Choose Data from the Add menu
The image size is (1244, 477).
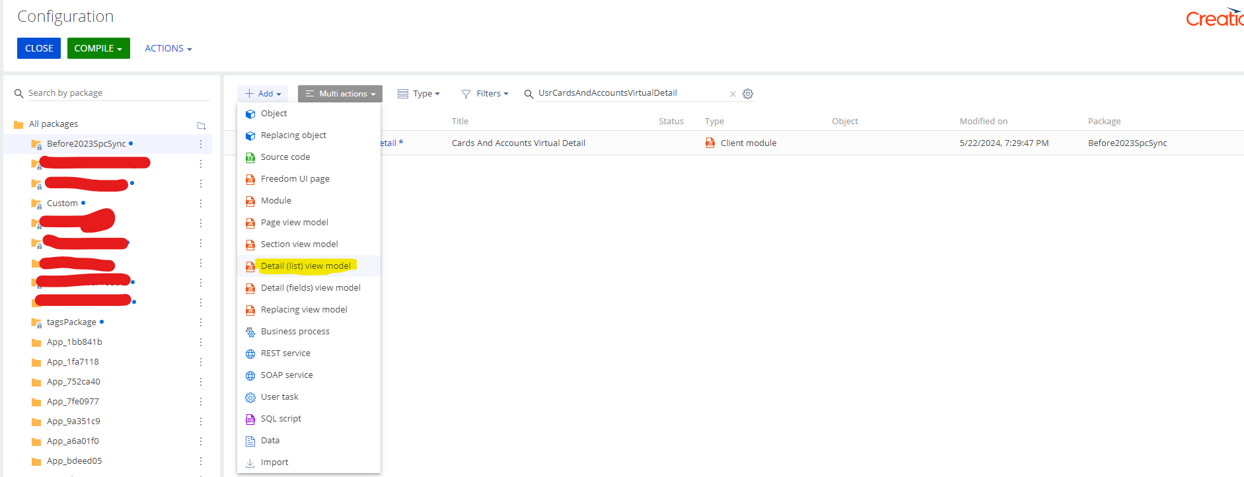coord(309,441)
